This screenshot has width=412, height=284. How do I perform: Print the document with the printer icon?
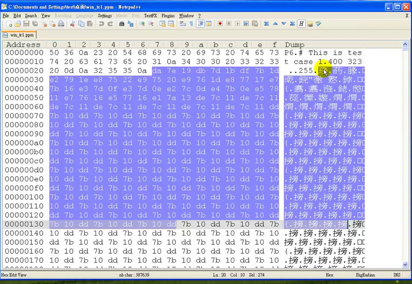pos(61,24)
